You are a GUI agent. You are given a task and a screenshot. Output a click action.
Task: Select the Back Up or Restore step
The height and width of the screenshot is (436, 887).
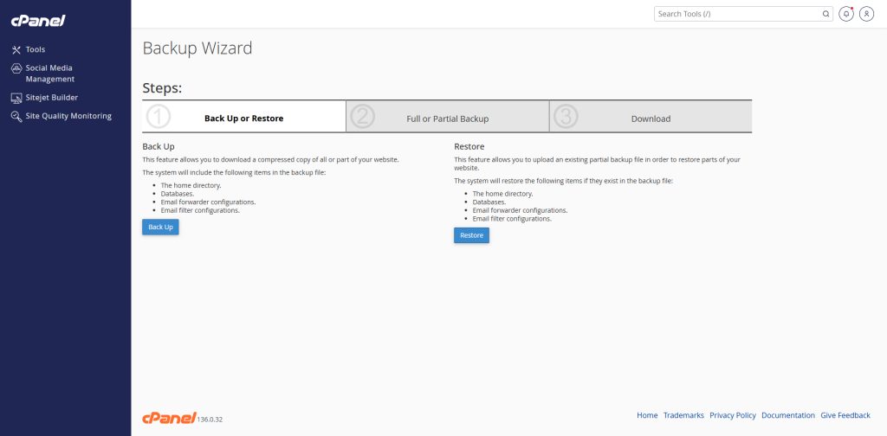(243, 116)
